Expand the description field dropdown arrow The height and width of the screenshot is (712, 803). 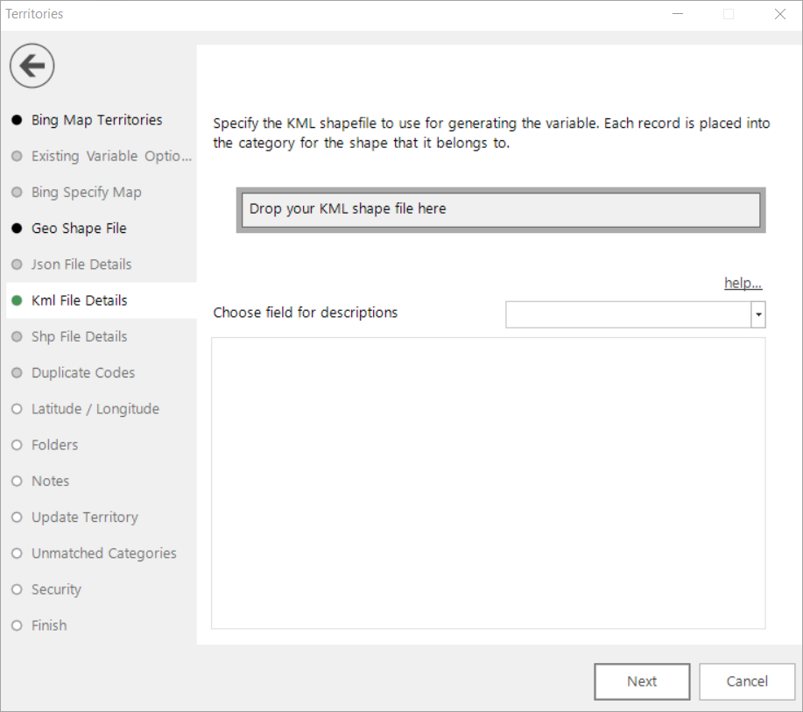coord(758,314)
